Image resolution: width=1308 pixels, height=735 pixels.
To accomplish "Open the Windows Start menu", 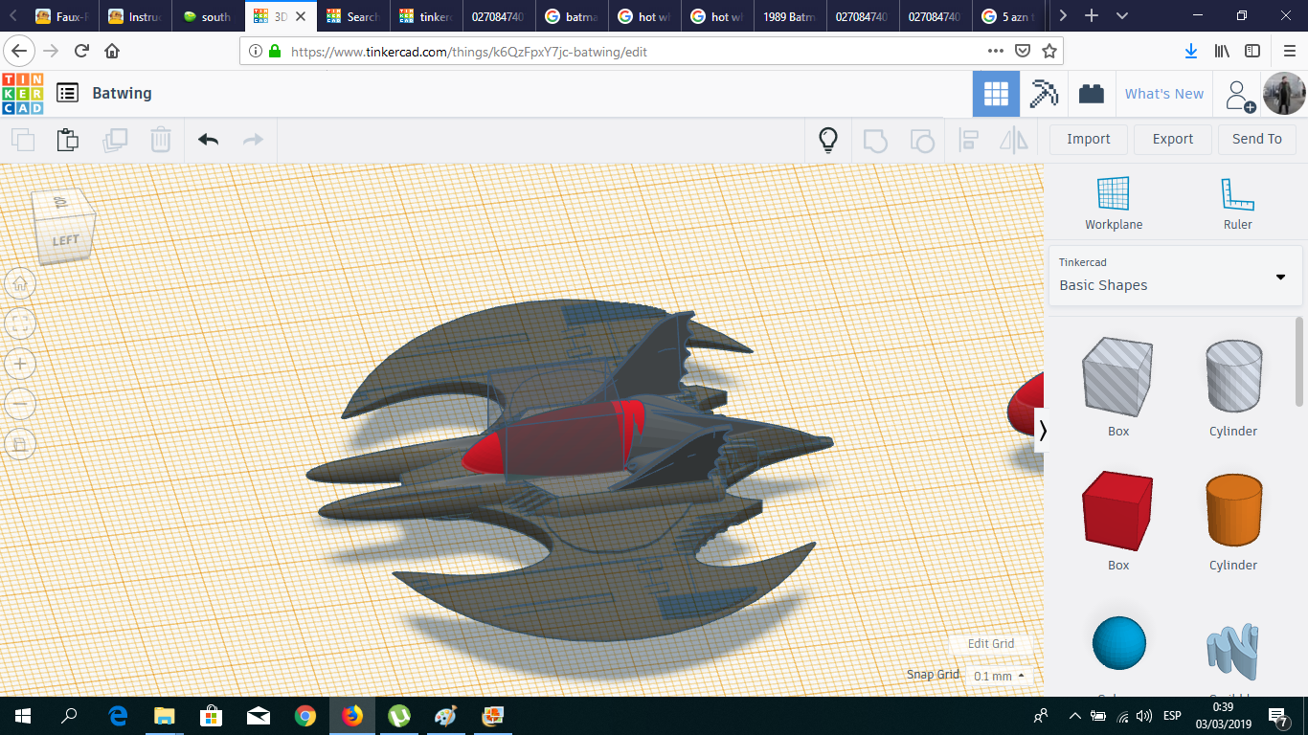I will (x=22, y=716).
